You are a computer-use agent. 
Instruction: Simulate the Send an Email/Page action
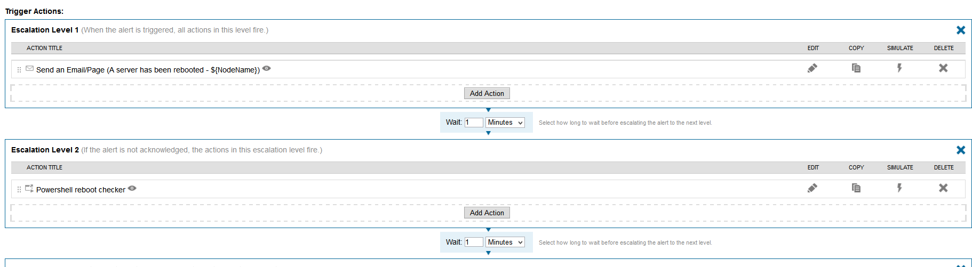899,68
